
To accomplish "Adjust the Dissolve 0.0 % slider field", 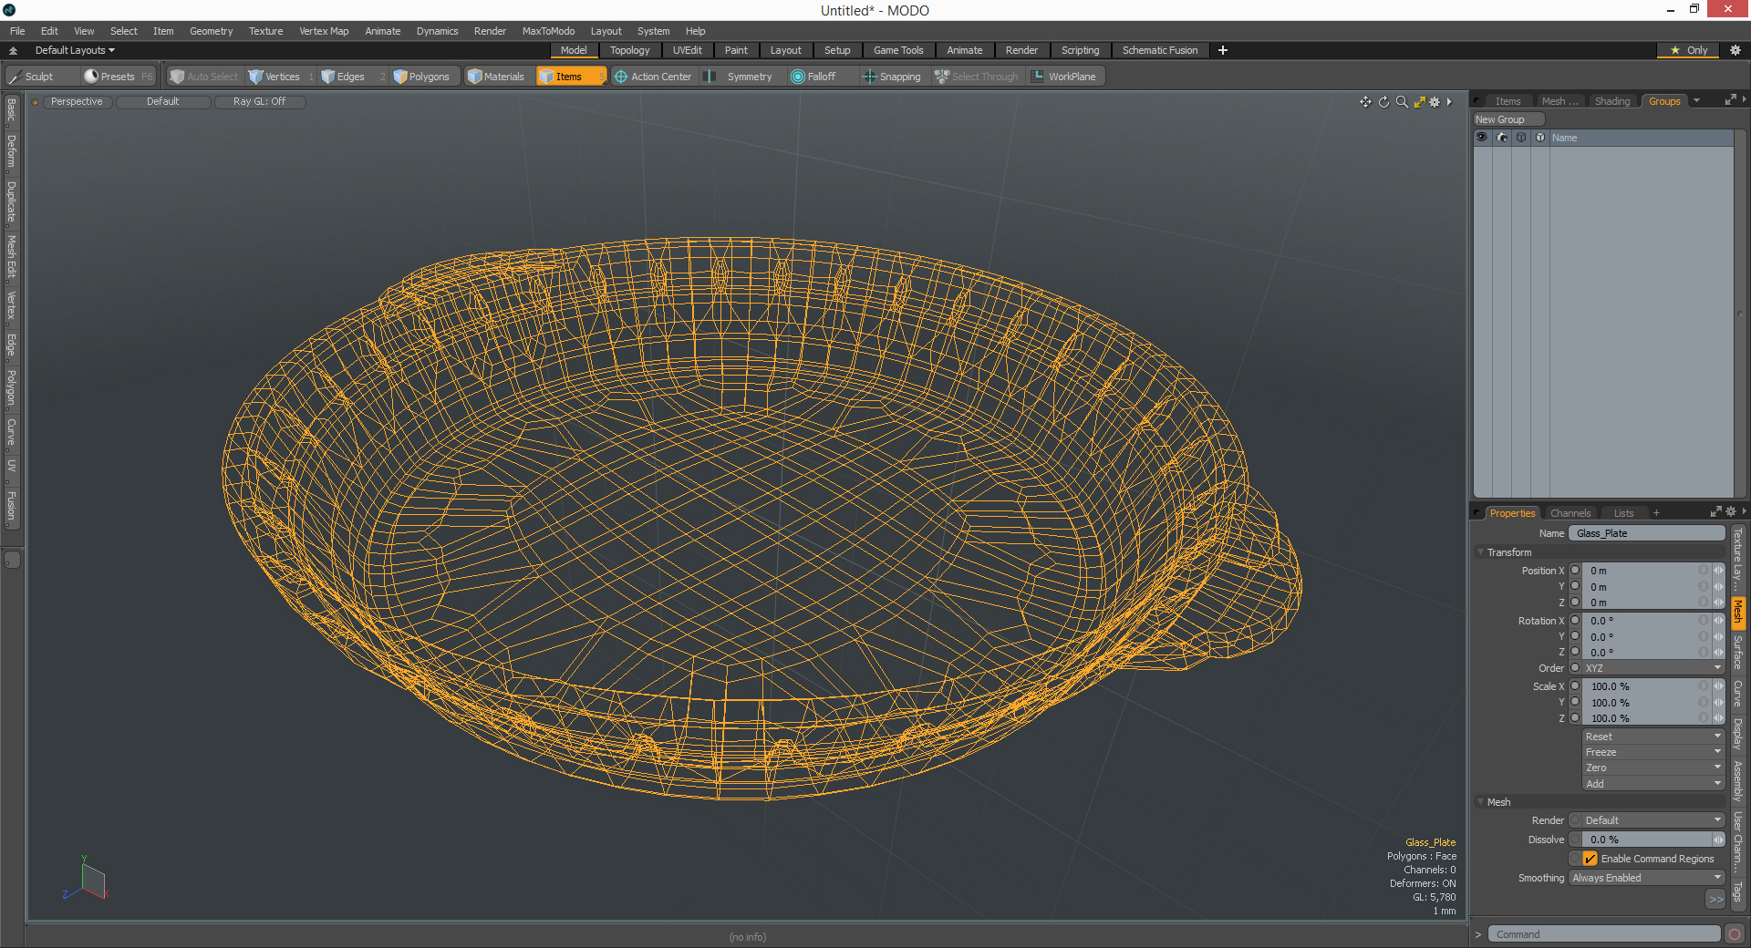I will pyautogui.click(x=1648, y=840).
